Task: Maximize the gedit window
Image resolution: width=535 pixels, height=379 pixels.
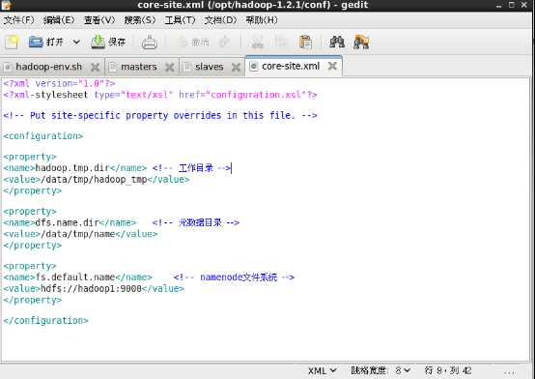Action: click(x=512, y=5)
